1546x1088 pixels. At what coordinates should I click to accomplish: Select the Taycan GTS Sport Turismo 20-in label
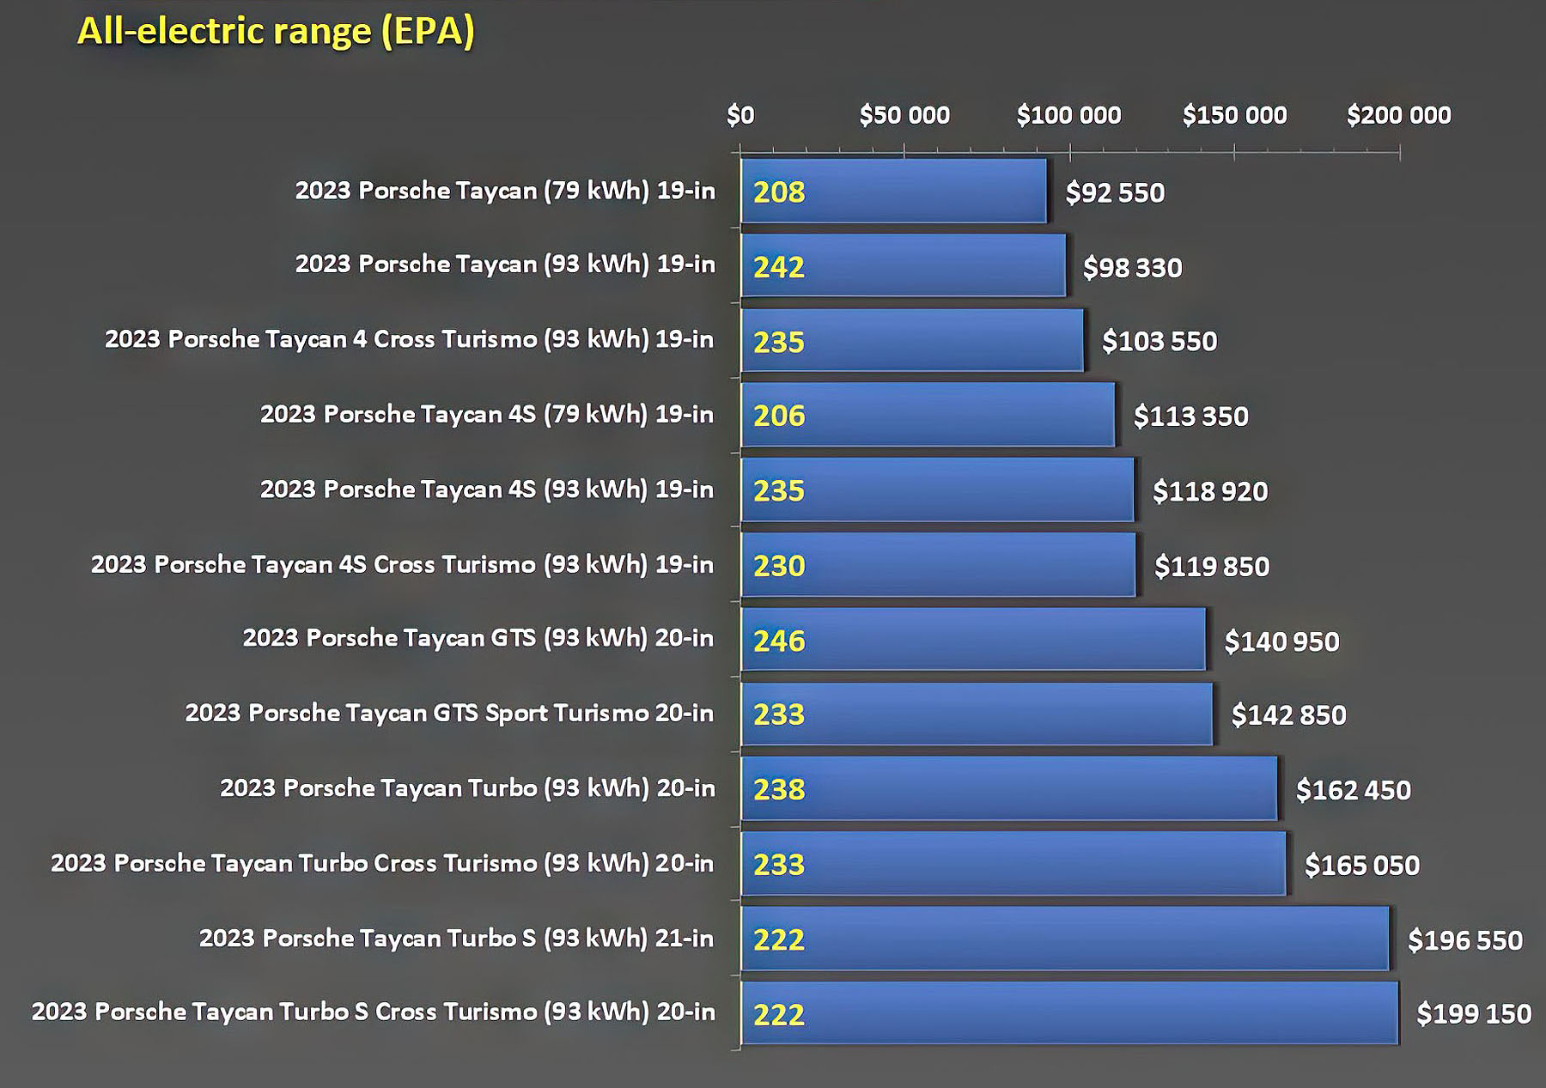coord(449,714)
